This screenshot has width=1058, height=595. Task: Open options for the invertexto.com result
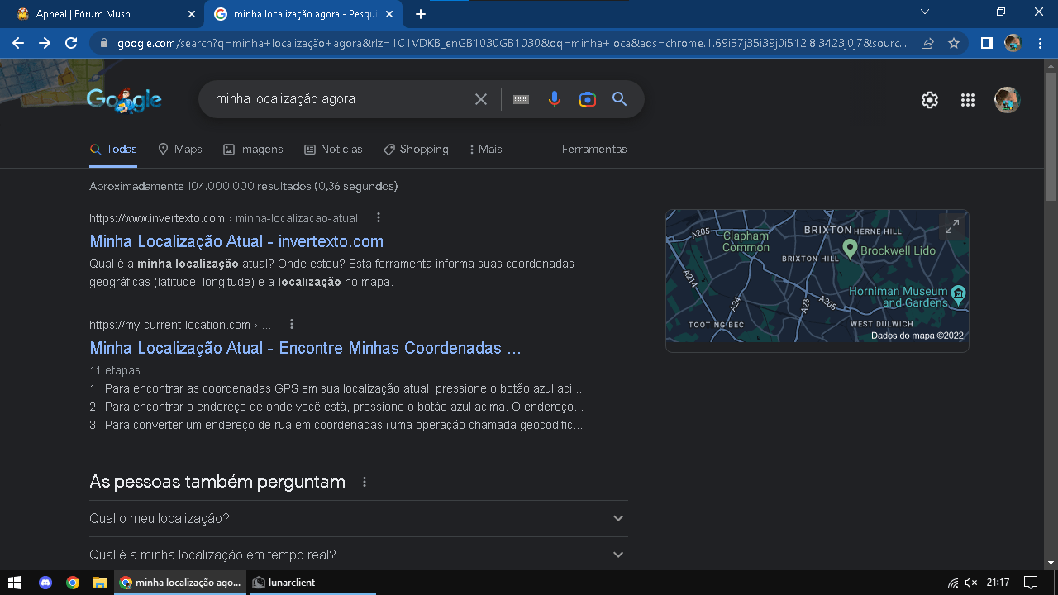pos(379,218)
